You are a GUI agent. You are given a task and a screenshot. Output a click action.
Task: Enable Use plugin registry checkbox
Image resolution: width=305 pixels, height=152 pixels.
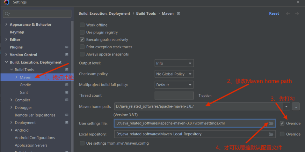pyautogui.click(x=82, y=32)
